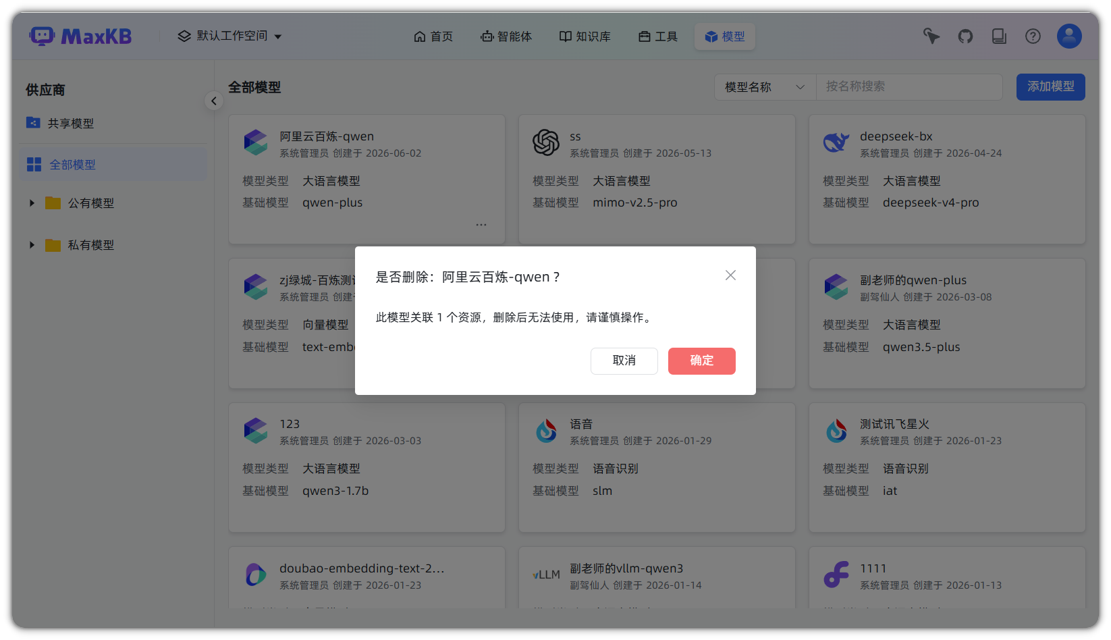1111x640 pixels.
Task: Select the 模型 models tab
Action: pyautogui.click(x=725, y=36)
